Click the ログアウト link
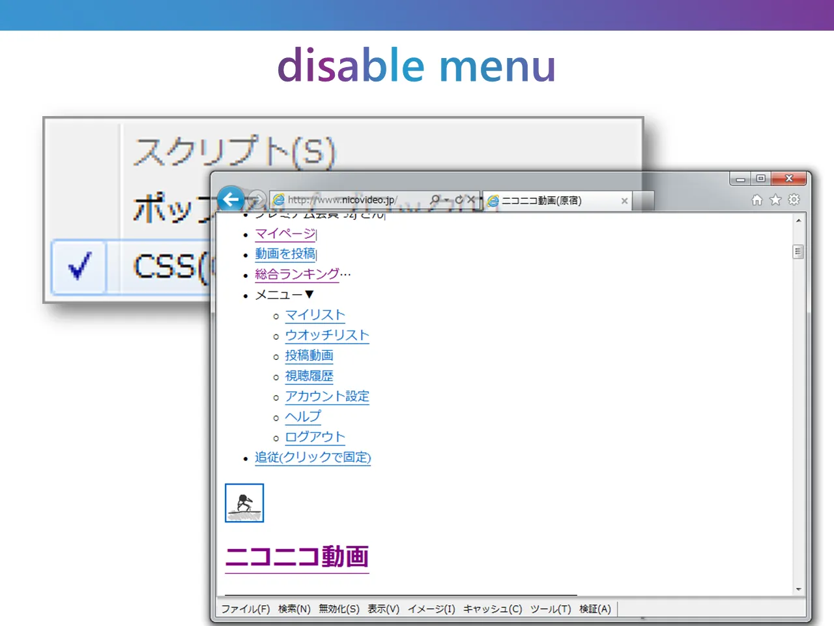This screenshot has width=834, height=626. click(x=315, y=437)
